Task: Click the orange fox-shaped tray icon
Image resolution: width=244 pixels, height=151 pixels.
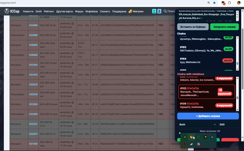Action: [x=191, y=137]
